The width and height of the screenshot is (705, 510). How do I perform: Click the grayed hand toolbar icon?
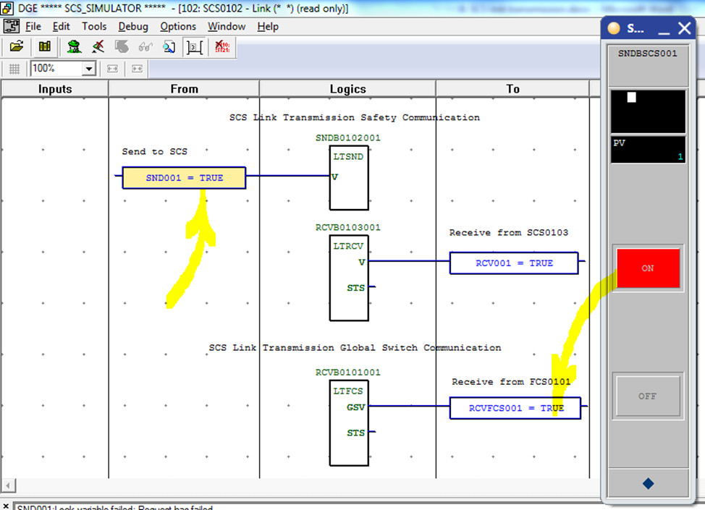[122, 46]
